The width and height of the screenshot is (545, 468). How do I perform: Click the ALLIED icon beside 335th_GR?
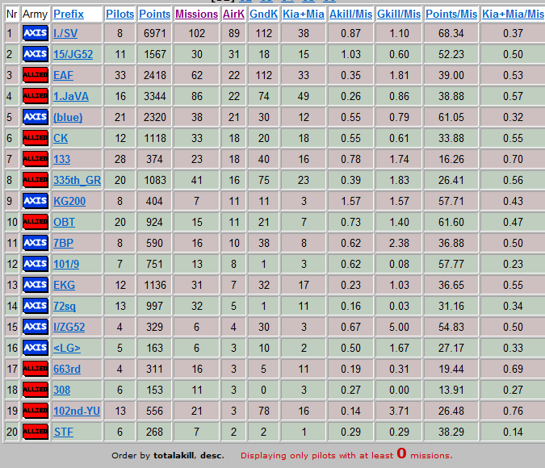35,180
